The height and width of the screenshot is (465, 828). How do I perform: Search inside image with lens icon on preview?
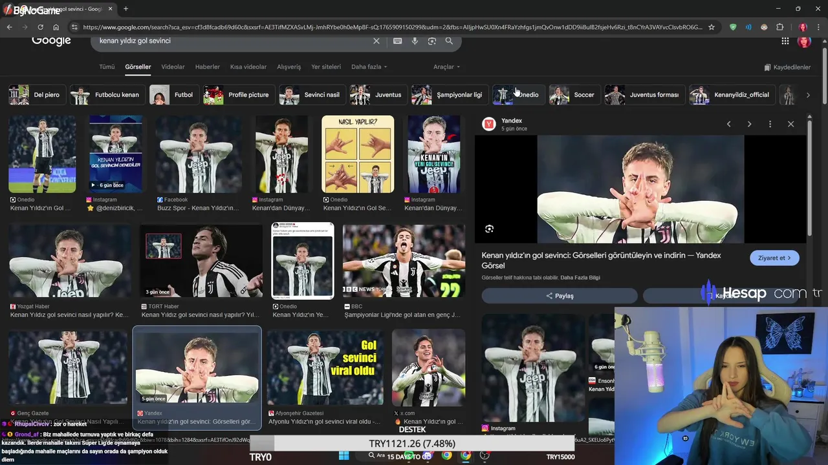[489, 229]
